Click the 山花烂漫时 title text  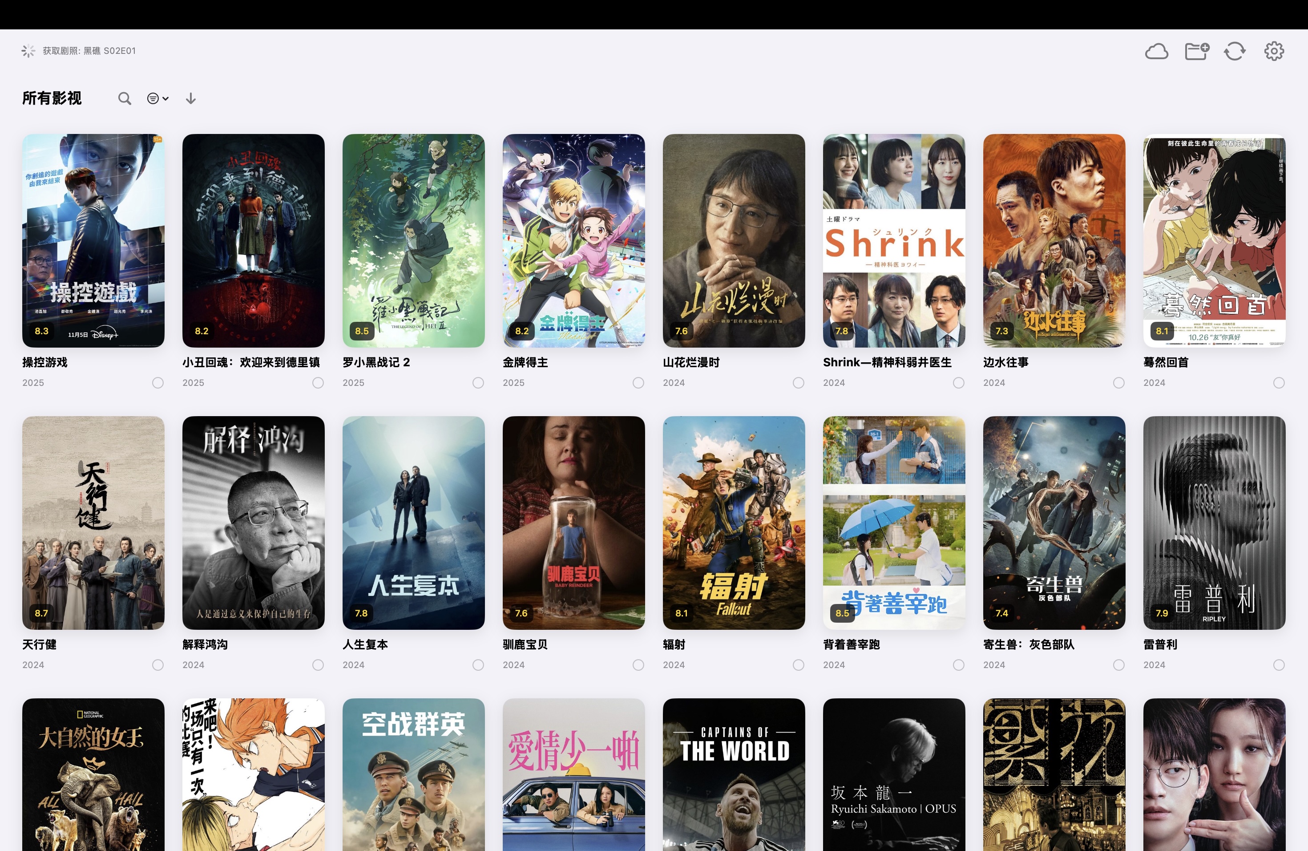691,362
